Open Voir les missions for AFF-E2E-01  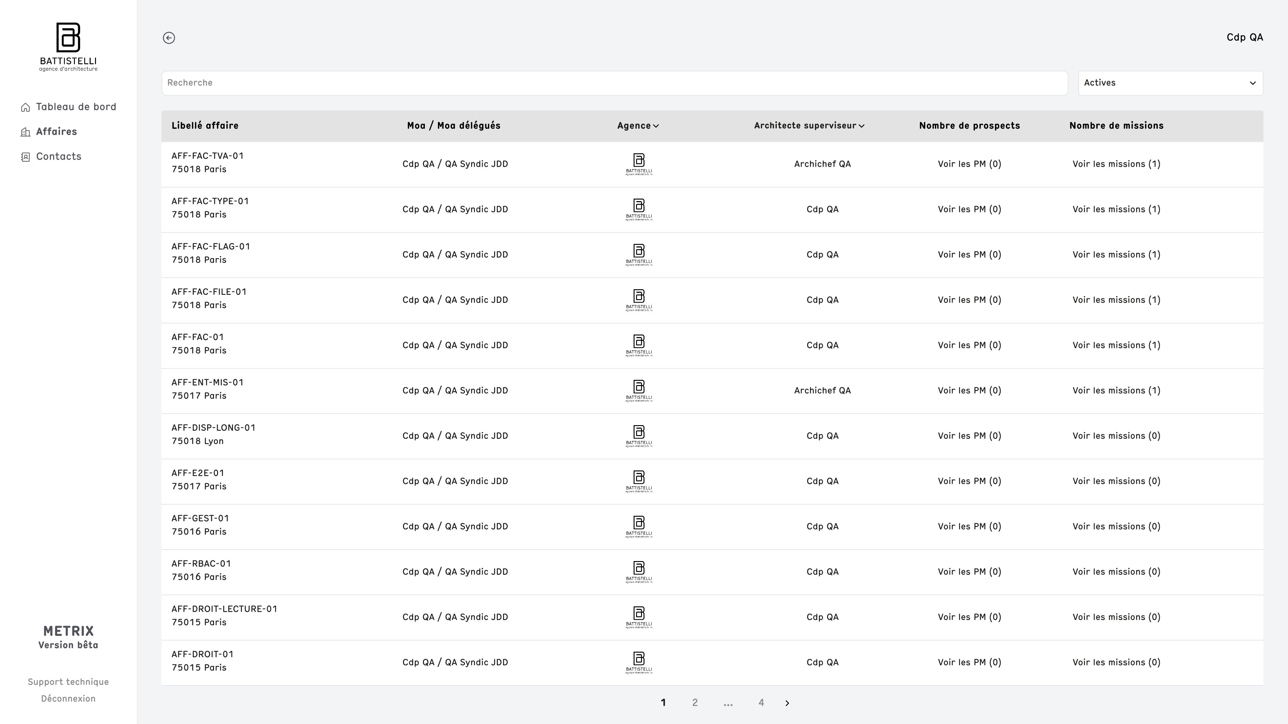tap(1116, 482)
